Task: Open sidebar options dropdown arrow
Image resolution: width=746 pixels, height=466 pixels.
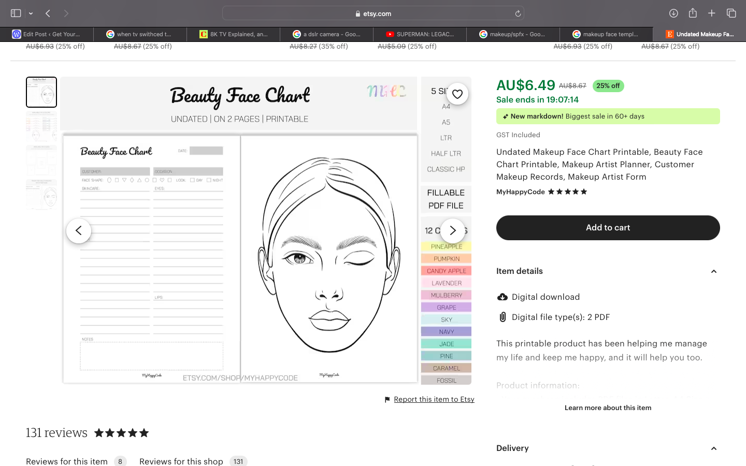Action: click(x=31, y=13)
